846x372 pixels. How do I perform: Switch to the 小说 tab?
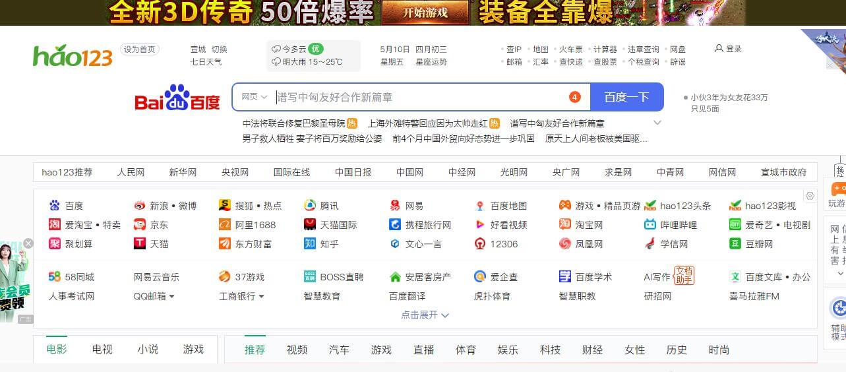[148, 350]
